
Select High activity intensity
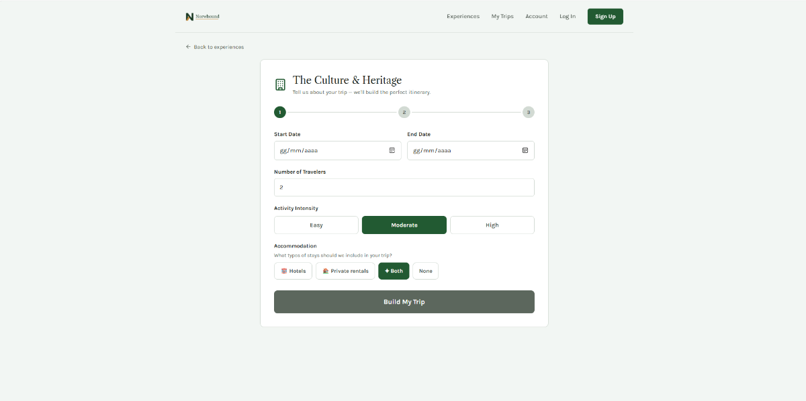pos(492,225)
